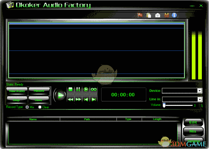This screenshot has width=209, height=149.
Task: Click the Edit button beside the file list
Action: (x=193, y=122)
